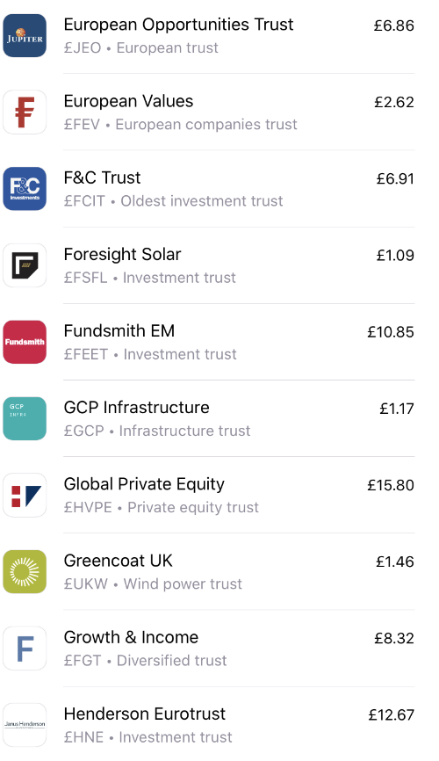This screenshot has width=439, height=761.
Task: Select the red Fundsmith logo icon
Action: pos(25,342)
